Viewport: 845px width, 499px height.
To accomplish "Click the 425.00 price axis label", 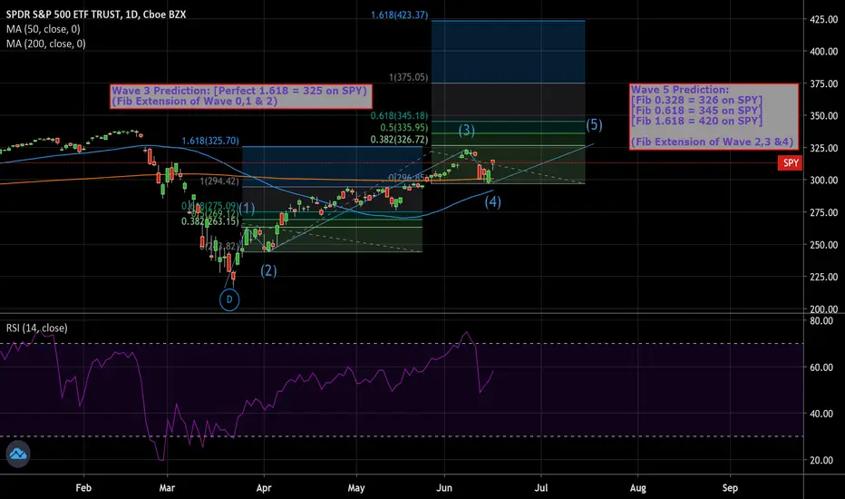I will click(x=824, y=19).
